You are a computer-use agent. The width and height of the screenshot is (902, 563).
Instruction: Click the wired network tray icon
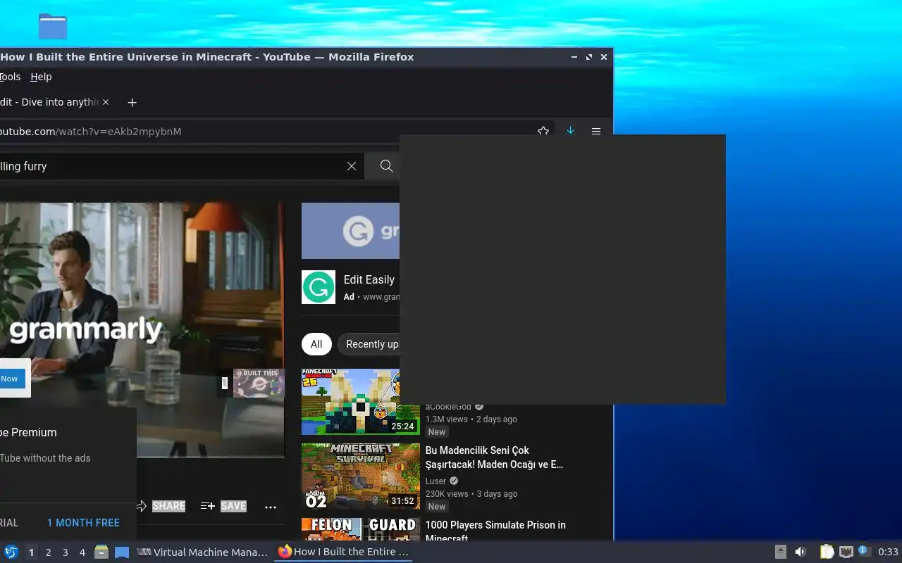pos(846,552)
